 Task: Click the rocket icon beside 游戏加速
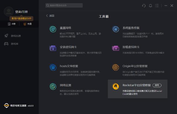point(6,36)
